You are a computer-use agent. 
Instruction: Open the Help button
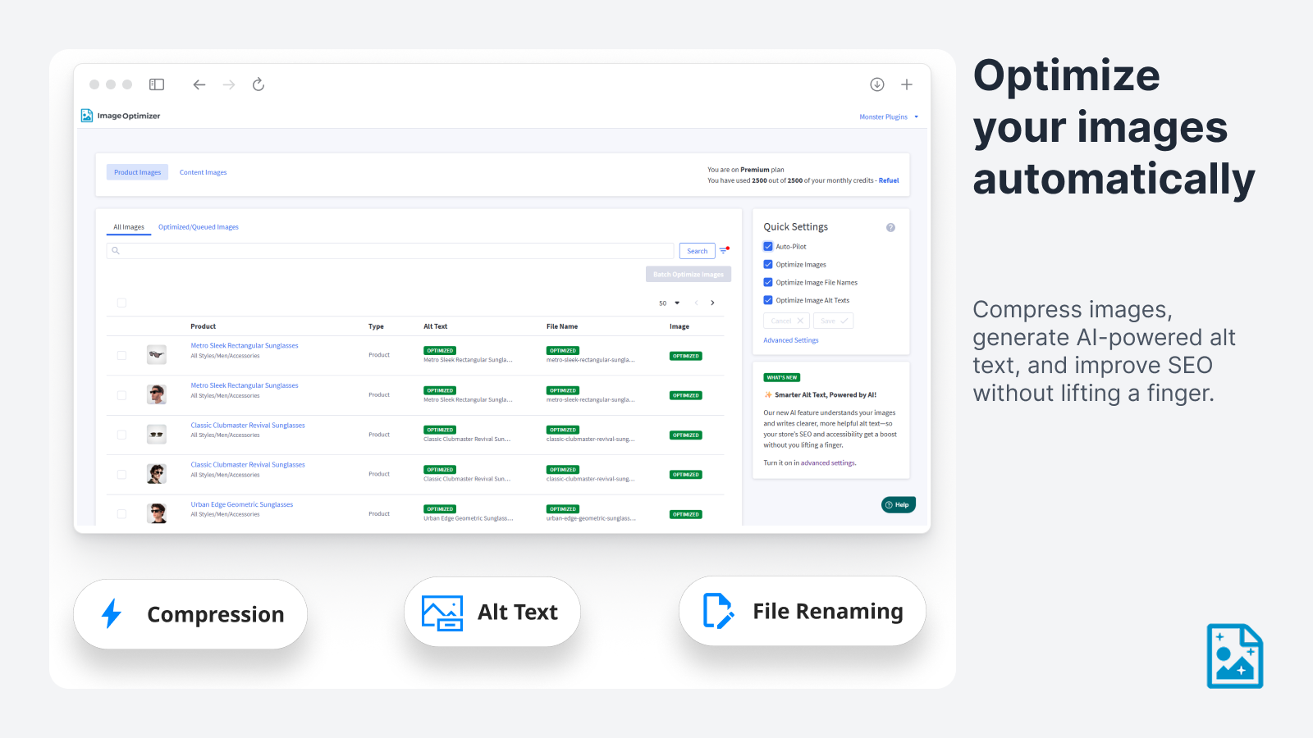click(x=899, y=505)
